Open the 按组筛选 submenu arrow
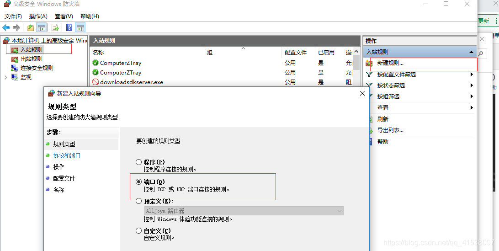 [x=472, y=96]
